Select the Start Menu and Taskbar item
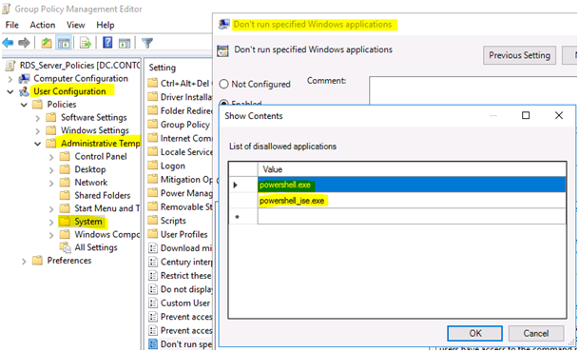This screenshot has height=352, width=579. 106,208
